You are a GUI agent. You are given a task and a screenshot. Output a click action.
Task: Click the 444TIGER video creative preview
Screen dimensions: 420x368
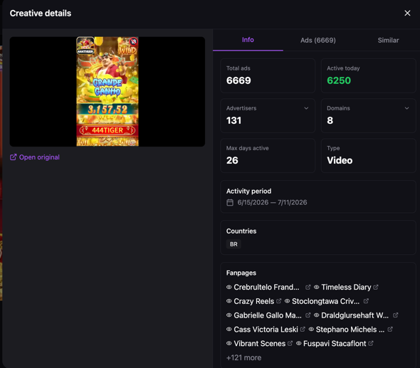(107, 92)
